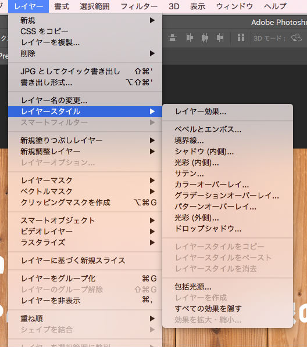Choose 光彩 (外側)...

point(227,218)
